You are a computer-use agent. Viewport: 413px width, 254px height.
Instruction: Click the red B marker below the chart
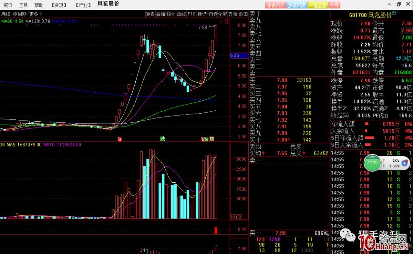[x=119, y=139]
